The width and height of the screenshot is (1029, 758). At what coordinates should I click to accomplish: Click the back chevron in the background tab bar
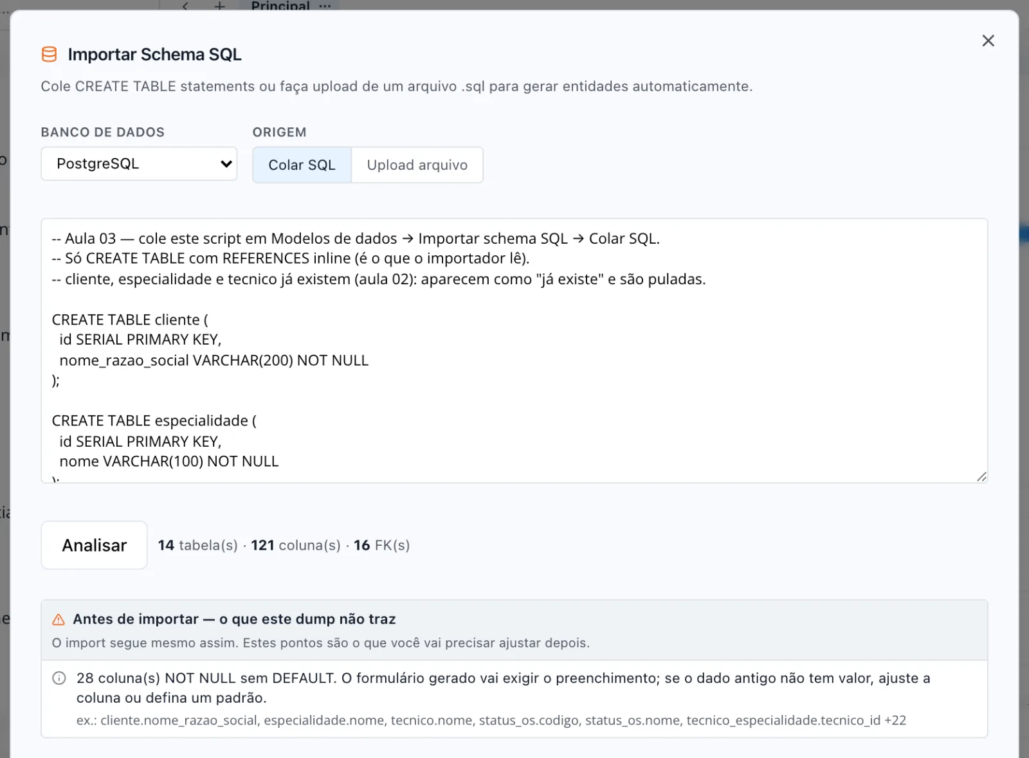point(185,6)
